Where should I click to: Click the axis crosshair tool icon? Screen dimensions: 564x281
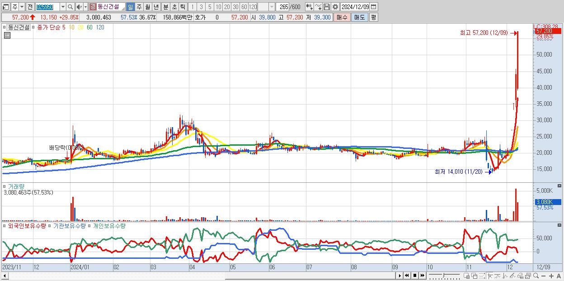click(x=490, y=276)
